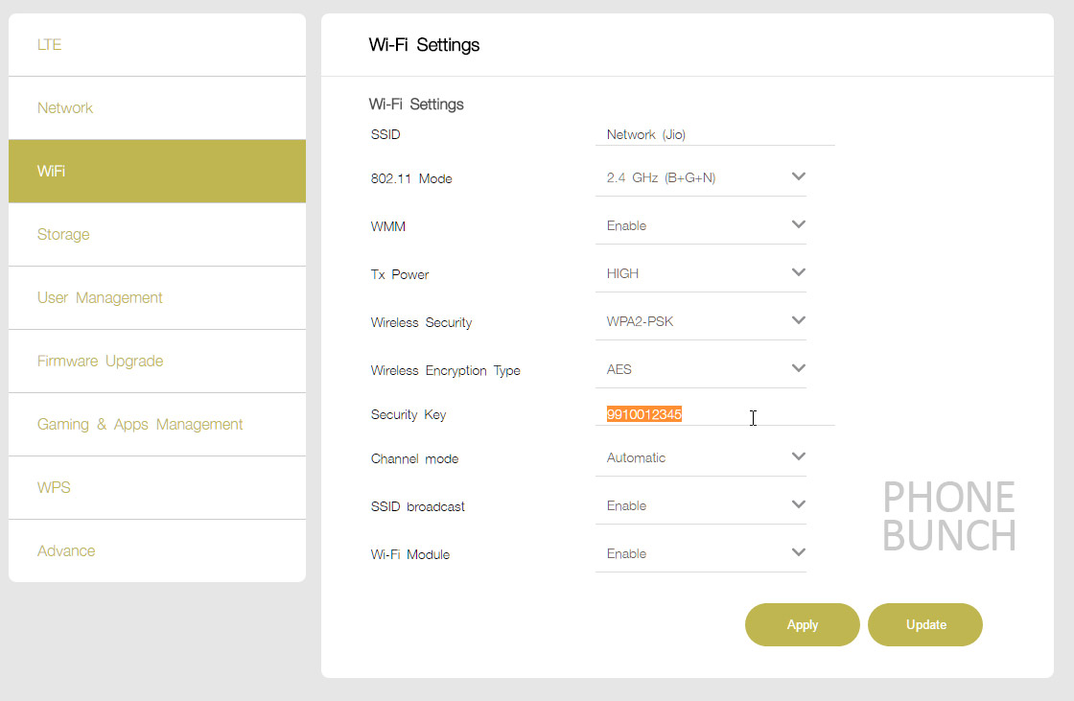Open the SSID broadcast dropdown
This screenshot has width=1074, height=701.
coord(700,505)
